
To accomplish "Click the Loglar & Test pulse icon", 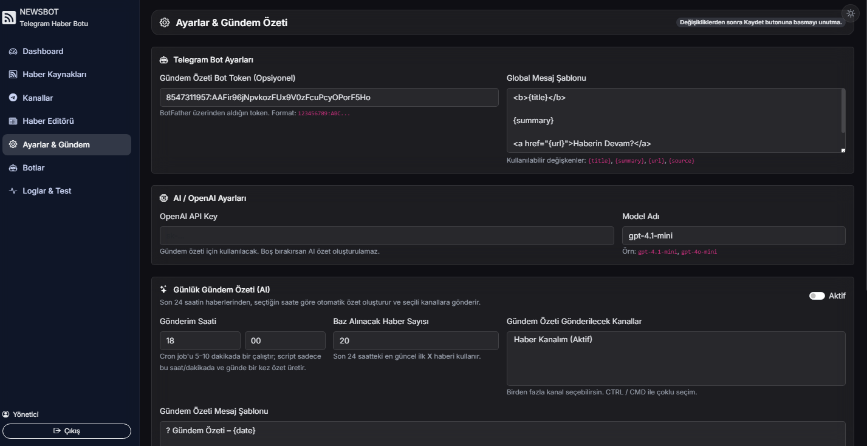I will (13, 191).
